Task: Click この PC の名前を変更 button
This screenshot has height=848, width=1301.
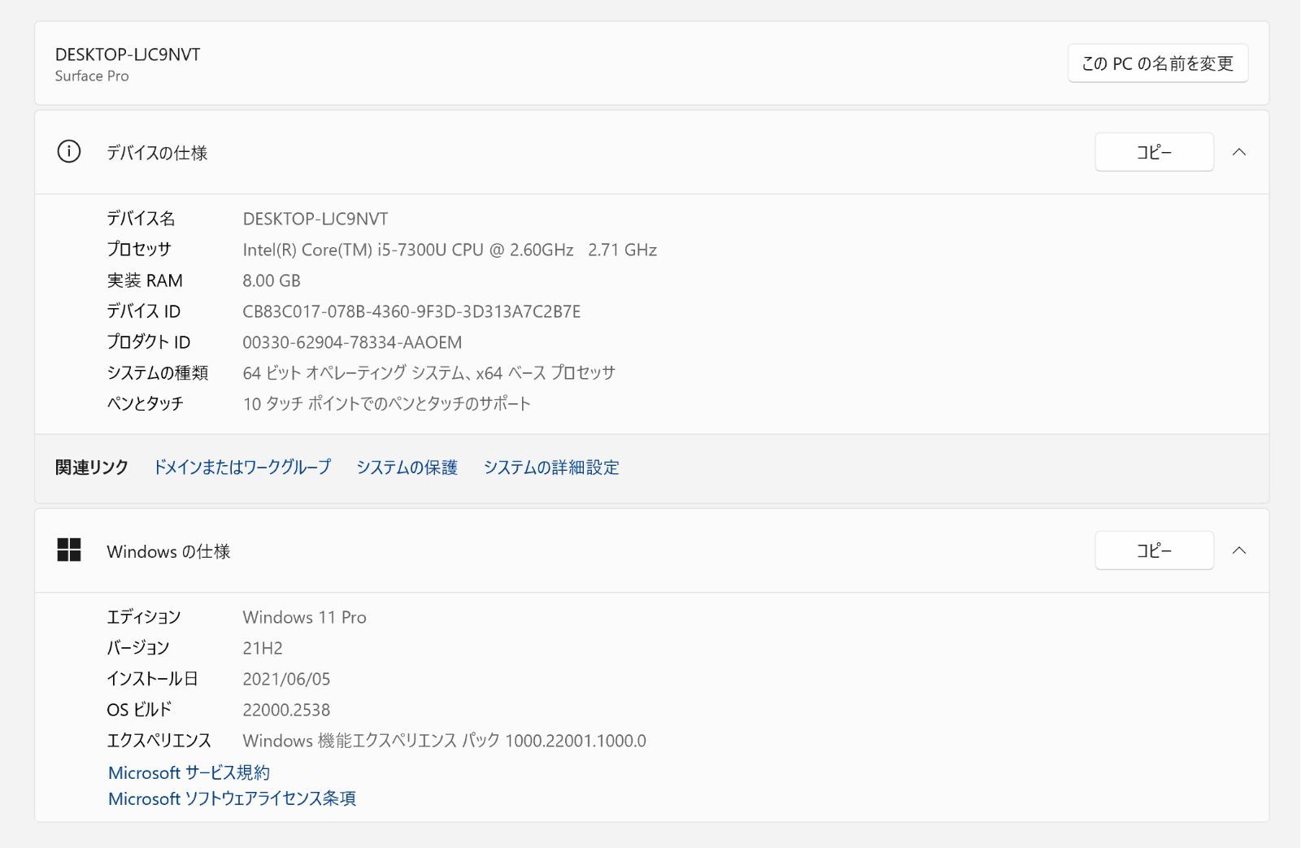Action: pyautogui.click(x=1157, y=63)
